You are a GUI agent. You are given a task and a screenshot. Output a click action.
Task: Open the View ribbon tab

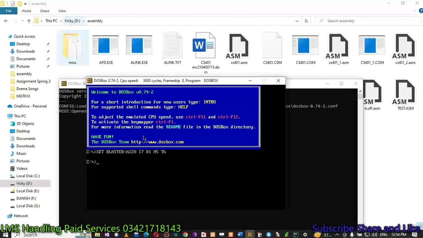62,11
